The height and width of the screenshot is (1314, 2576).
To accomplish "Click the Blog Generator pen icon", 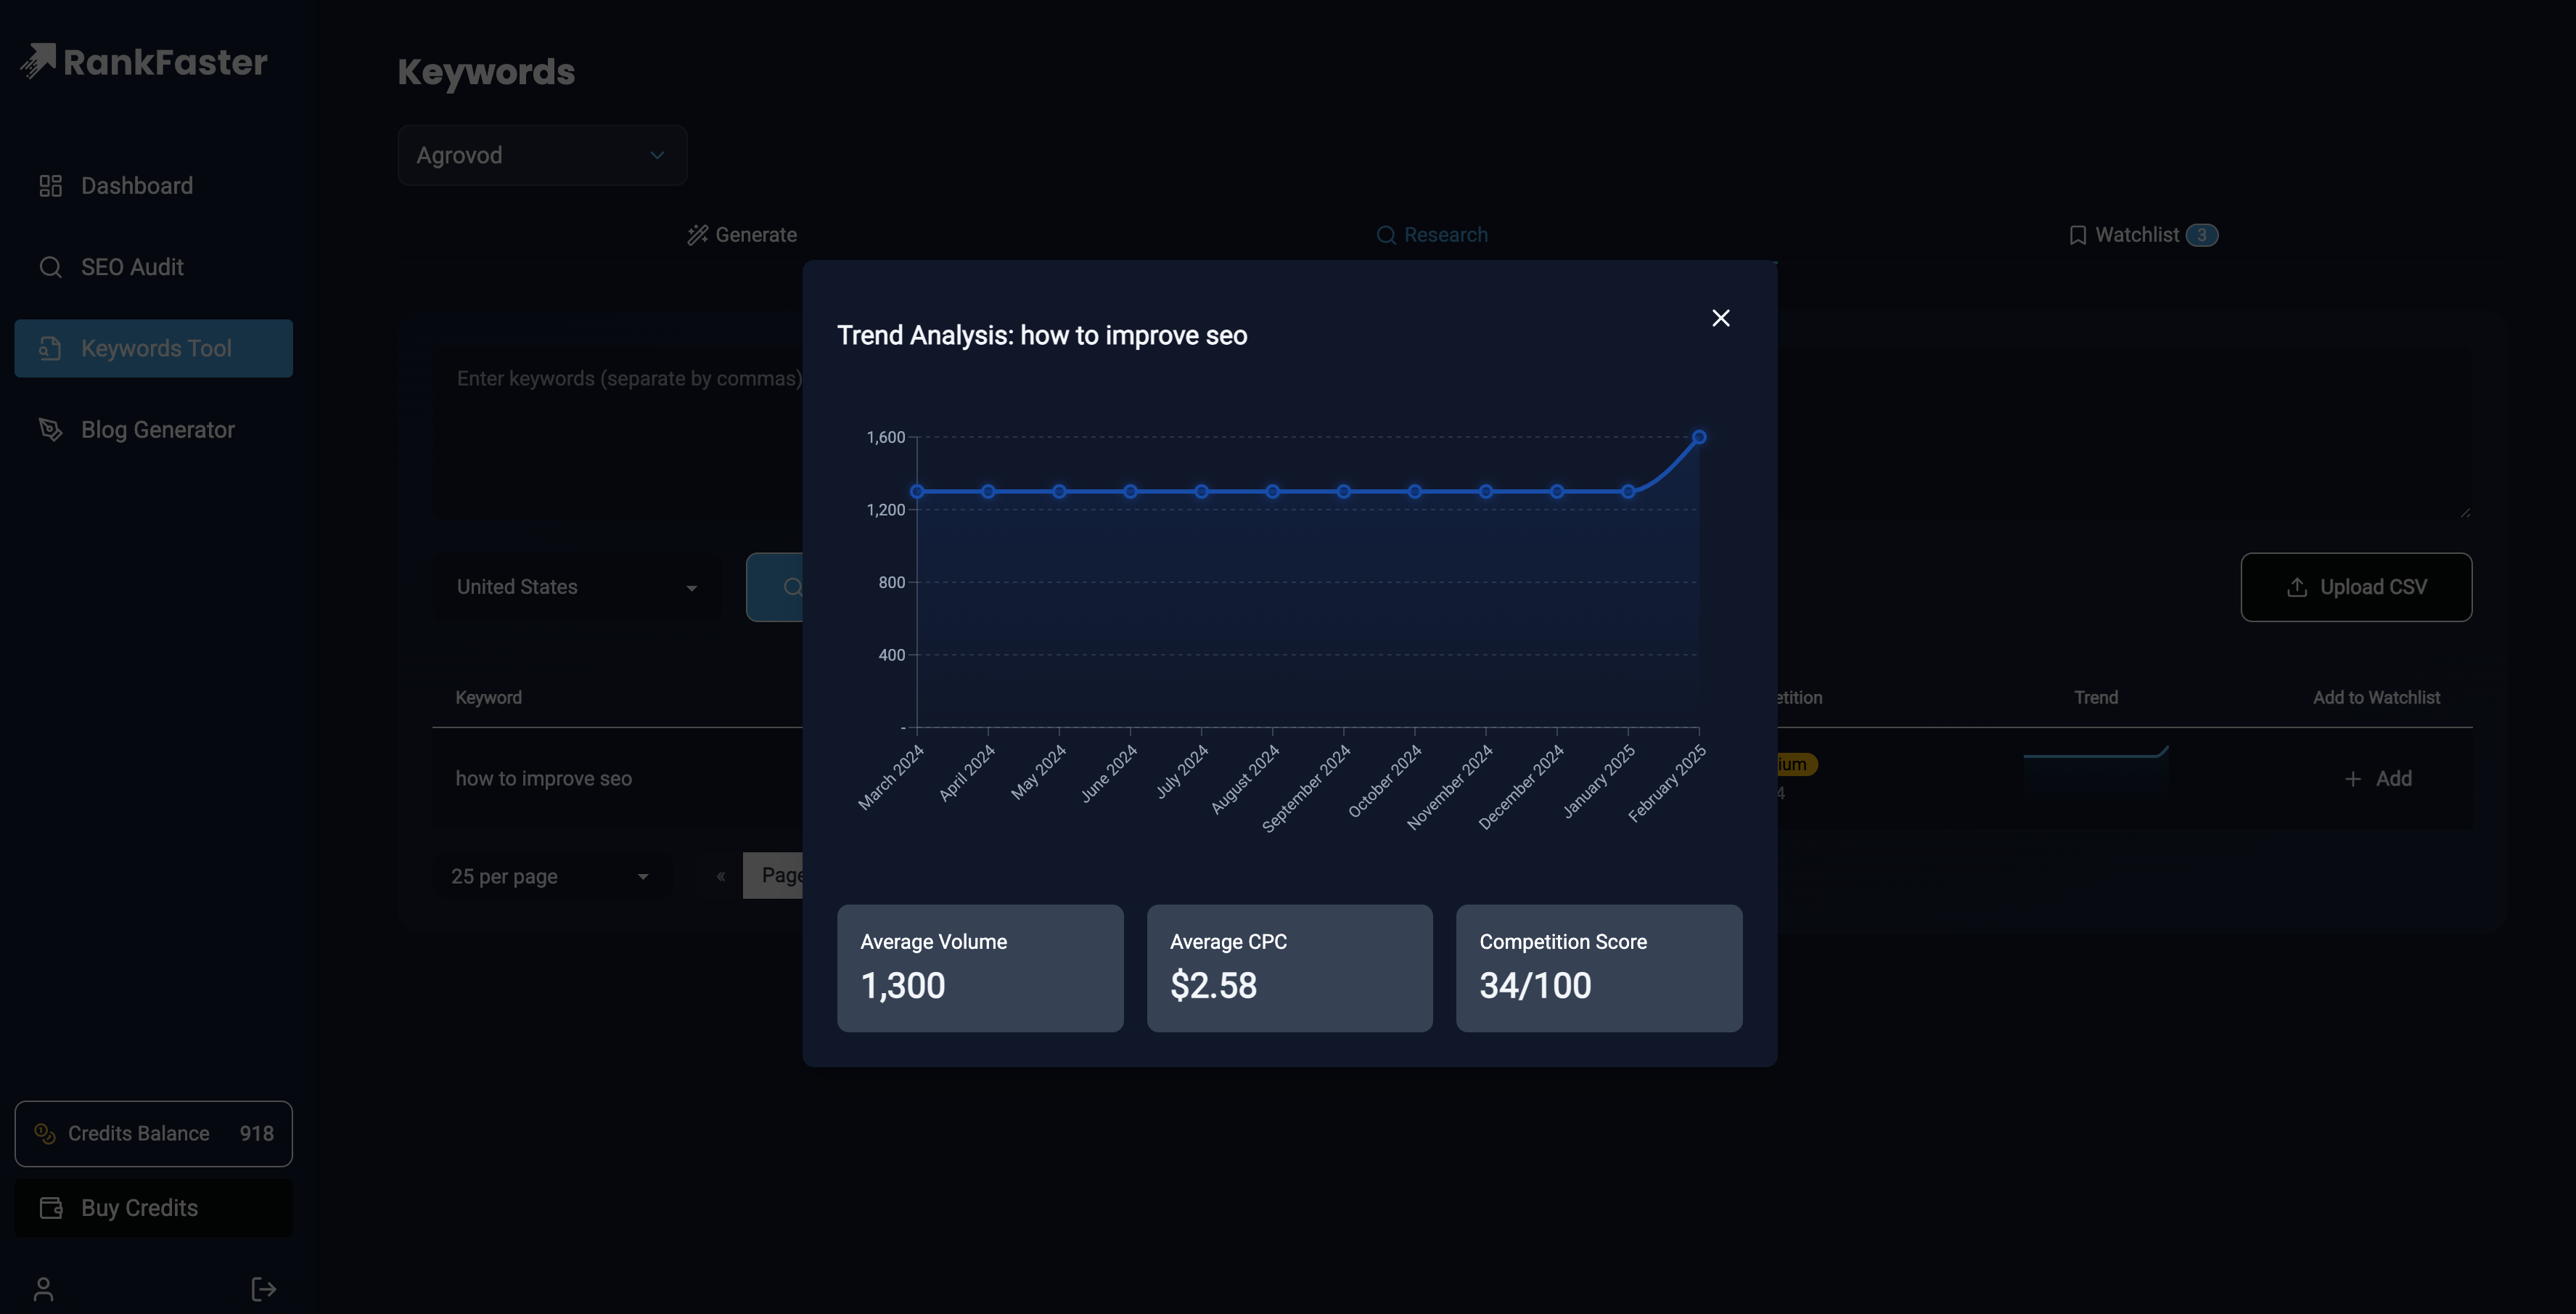I will tap(50, 429).
